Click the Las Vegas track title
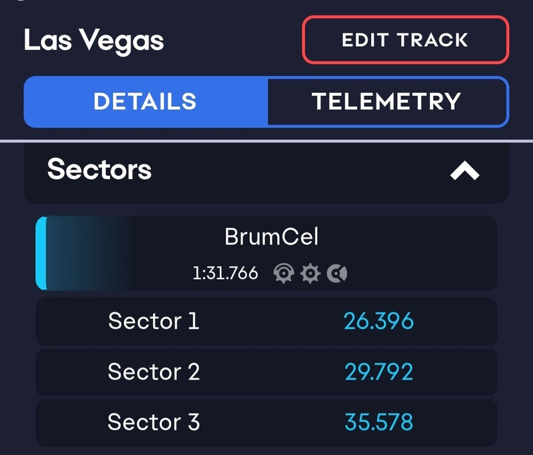The height and width of the screenshot is (455, 533). (94, 41)
